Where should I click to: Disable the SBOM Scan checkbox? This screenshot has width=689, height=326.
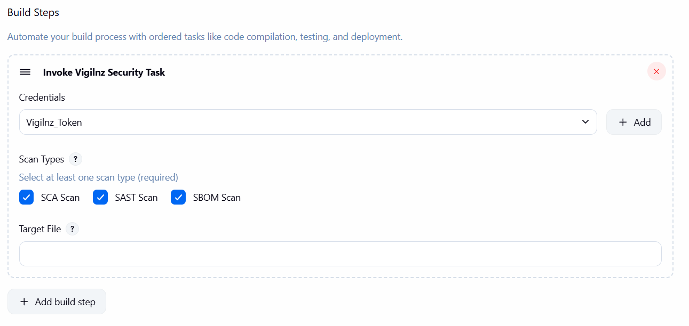[x=178, y=198]
